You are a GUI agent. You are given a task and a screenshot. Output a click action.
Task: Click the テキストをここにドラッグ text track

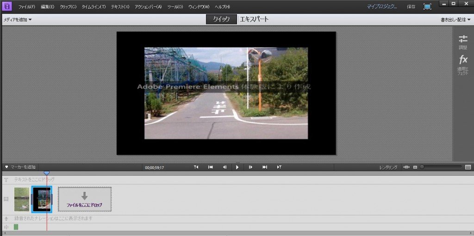point(34,180)
